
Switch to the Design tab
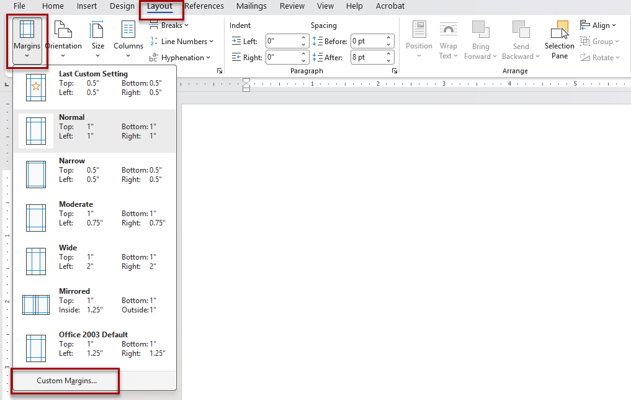pyautogui.click(x=122, y=6)
